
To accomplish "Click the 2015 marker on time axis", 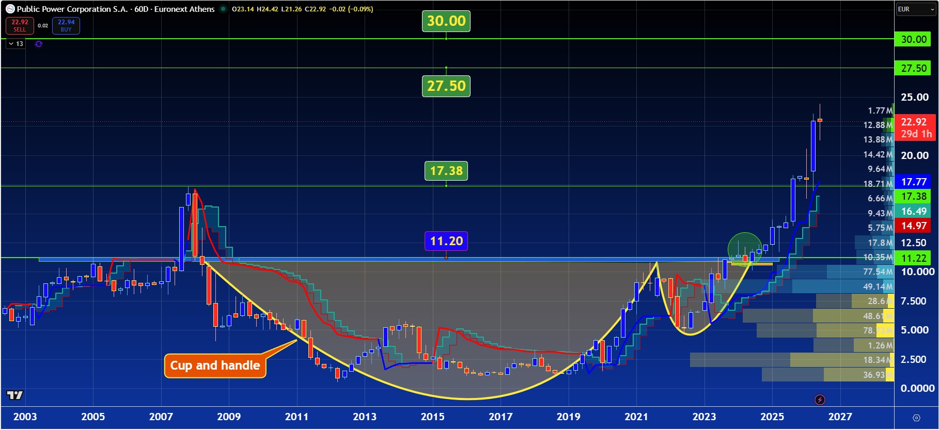I will click(x=432, y=417).
